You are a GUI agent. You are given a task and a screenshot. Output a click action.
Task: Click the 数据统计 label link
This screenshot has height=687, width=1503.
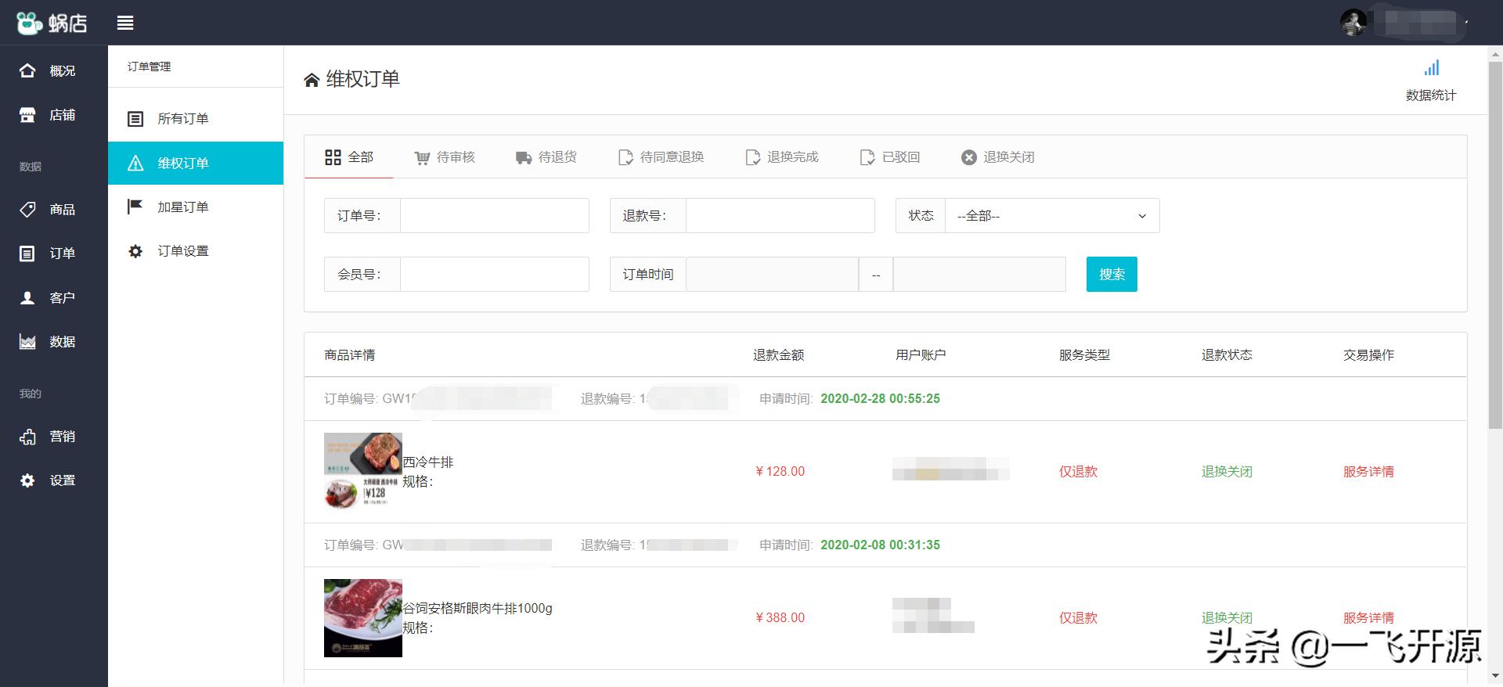point(1431,95)
